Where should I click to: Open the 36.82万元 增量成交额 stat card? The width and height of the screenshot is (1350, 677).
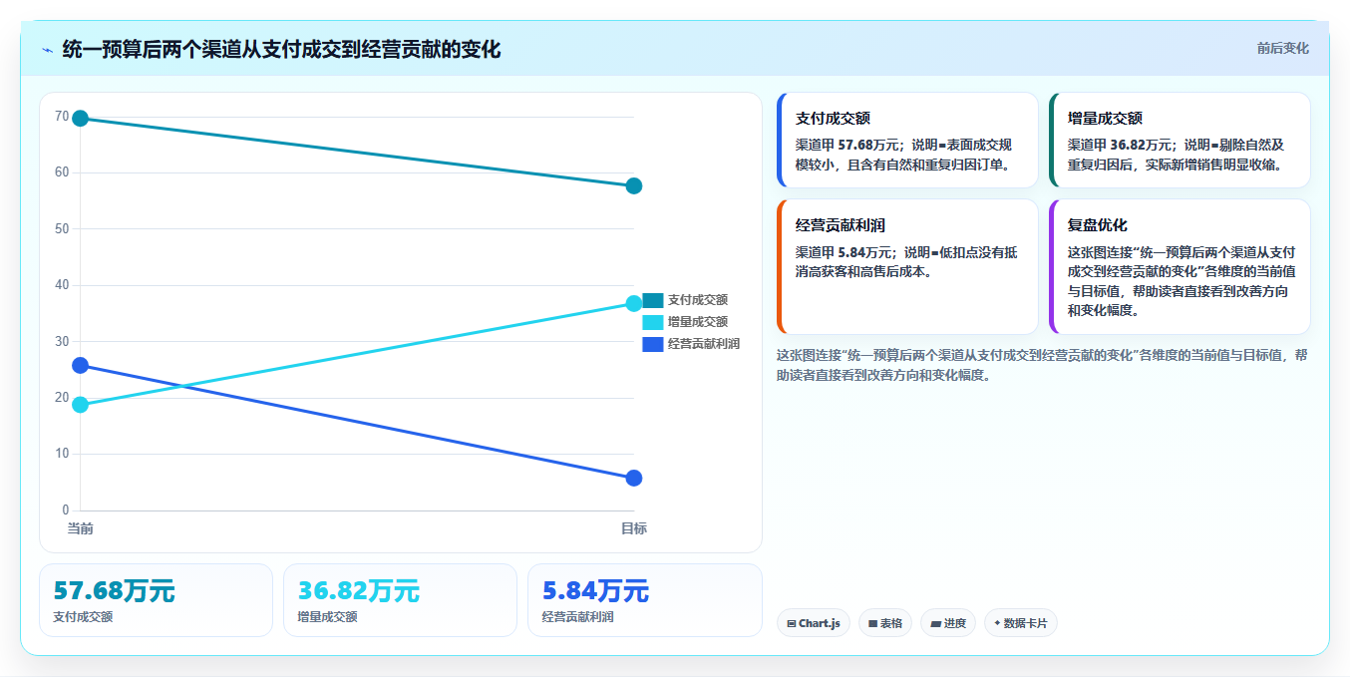click(400, 600)
